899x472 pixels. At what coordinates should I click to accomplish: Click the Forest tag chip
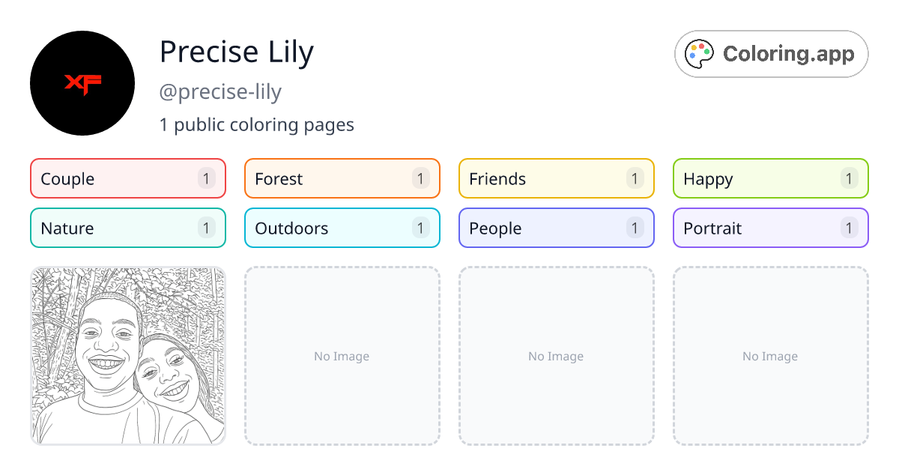coord(342,178)
